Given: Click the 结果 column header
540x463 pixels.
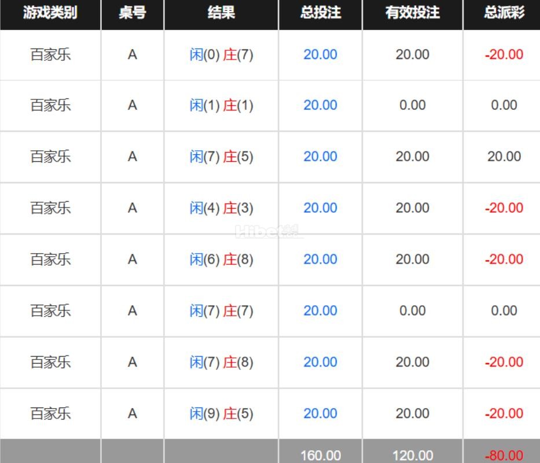Looking at the screenshot, I should pyautogui.click(x=221, y=13).
